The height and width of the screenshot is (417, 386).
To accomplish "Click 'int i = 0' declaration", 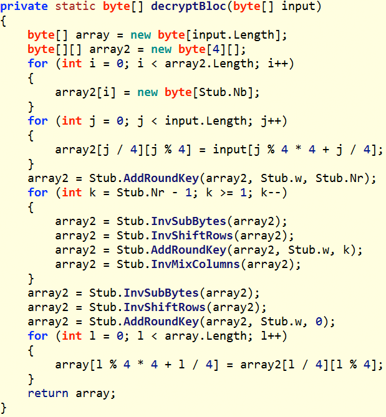I will pyautogui.click(x=92, y=64).
